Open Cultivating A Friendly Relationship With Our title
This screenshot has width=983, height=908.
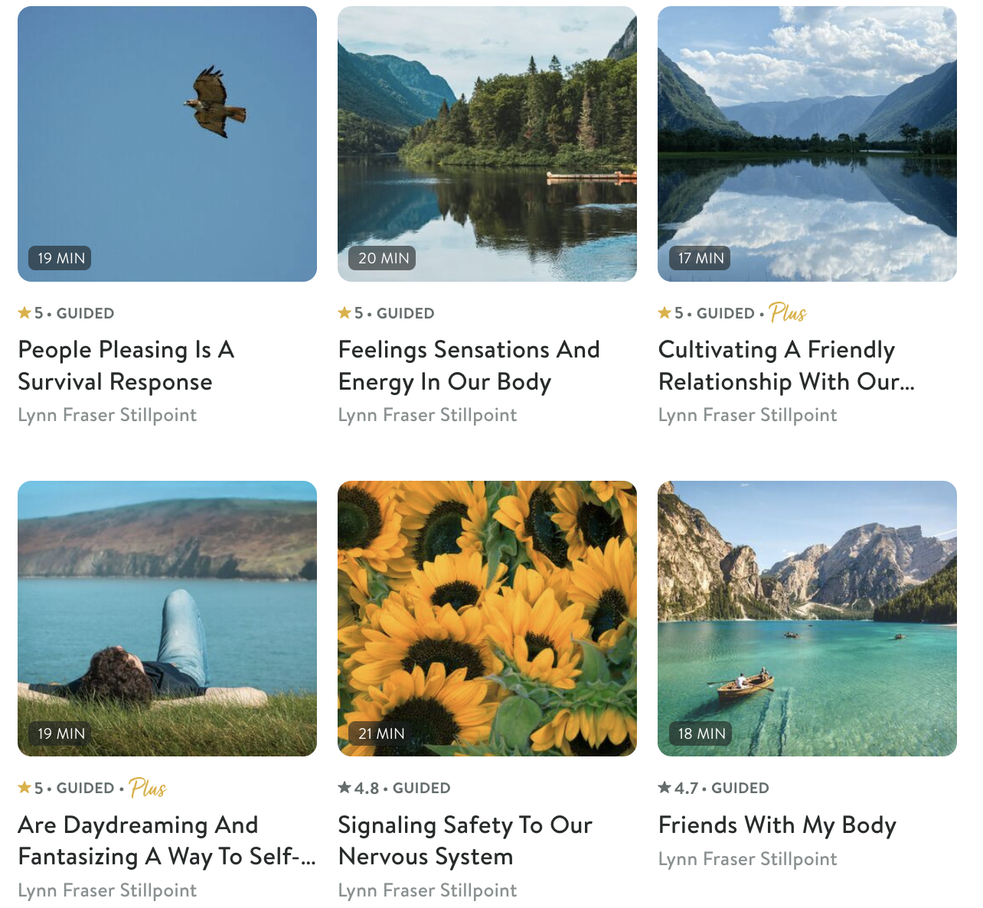786,365
